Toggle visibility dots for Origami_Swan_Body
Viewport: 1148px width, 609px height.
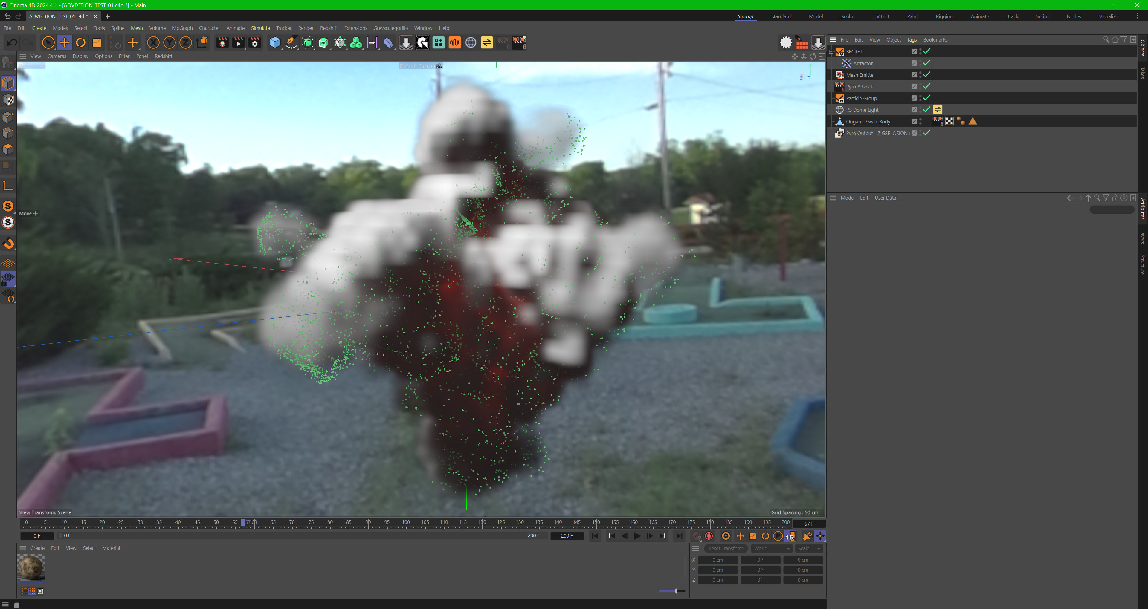[920, 121]
